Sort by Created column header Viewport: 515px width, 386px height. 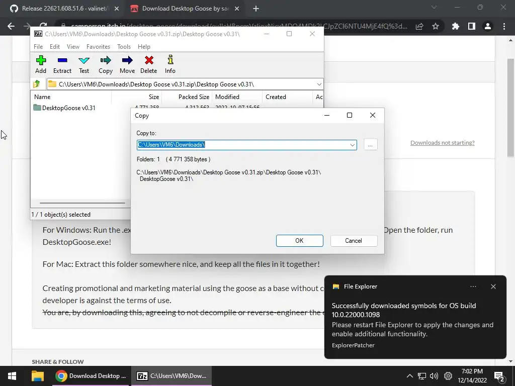point(287,97)
